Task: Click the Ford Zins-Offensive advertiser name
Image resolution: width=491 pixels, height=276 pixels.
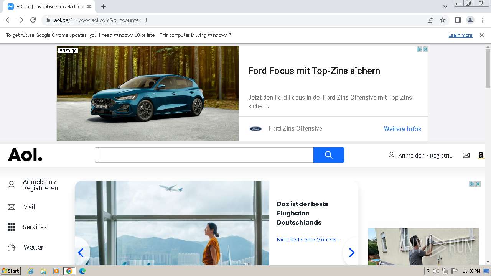Action: pos(295,129)
